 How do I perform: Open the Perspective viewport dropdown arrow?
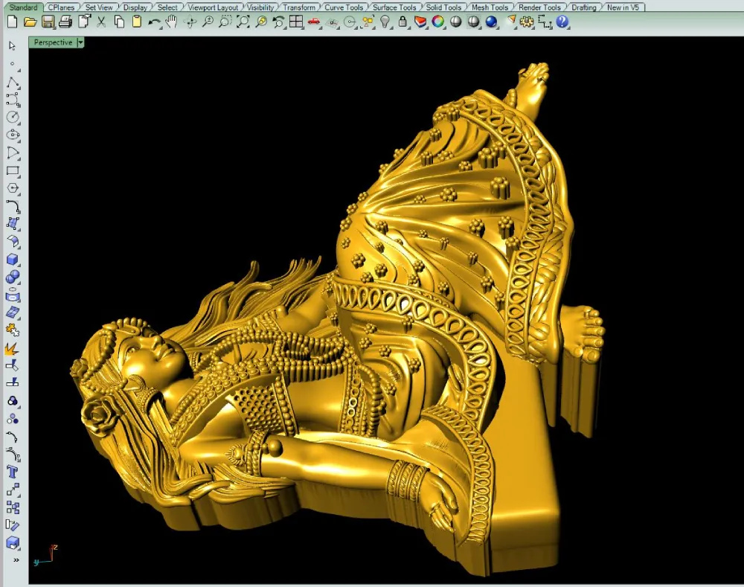[80, 42]
